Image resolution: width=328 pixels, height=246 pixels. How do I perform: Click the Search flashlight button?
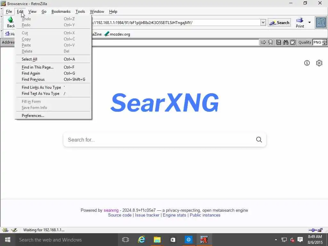279,23
